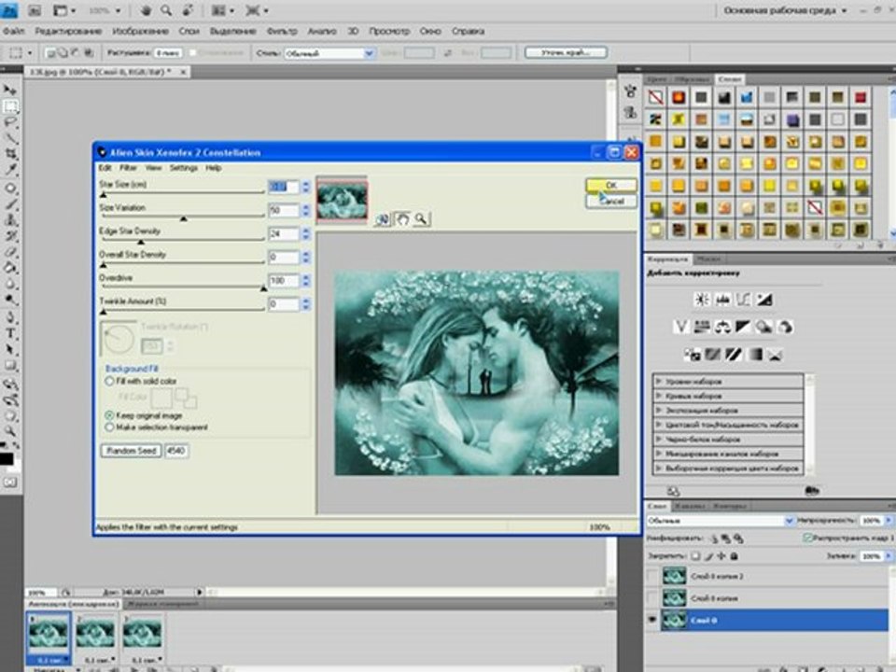The width and height of the screenshot is (896, 672).
Task: Expand the 'Экспозиция наборов' presets group
Action: click(659, 411)
